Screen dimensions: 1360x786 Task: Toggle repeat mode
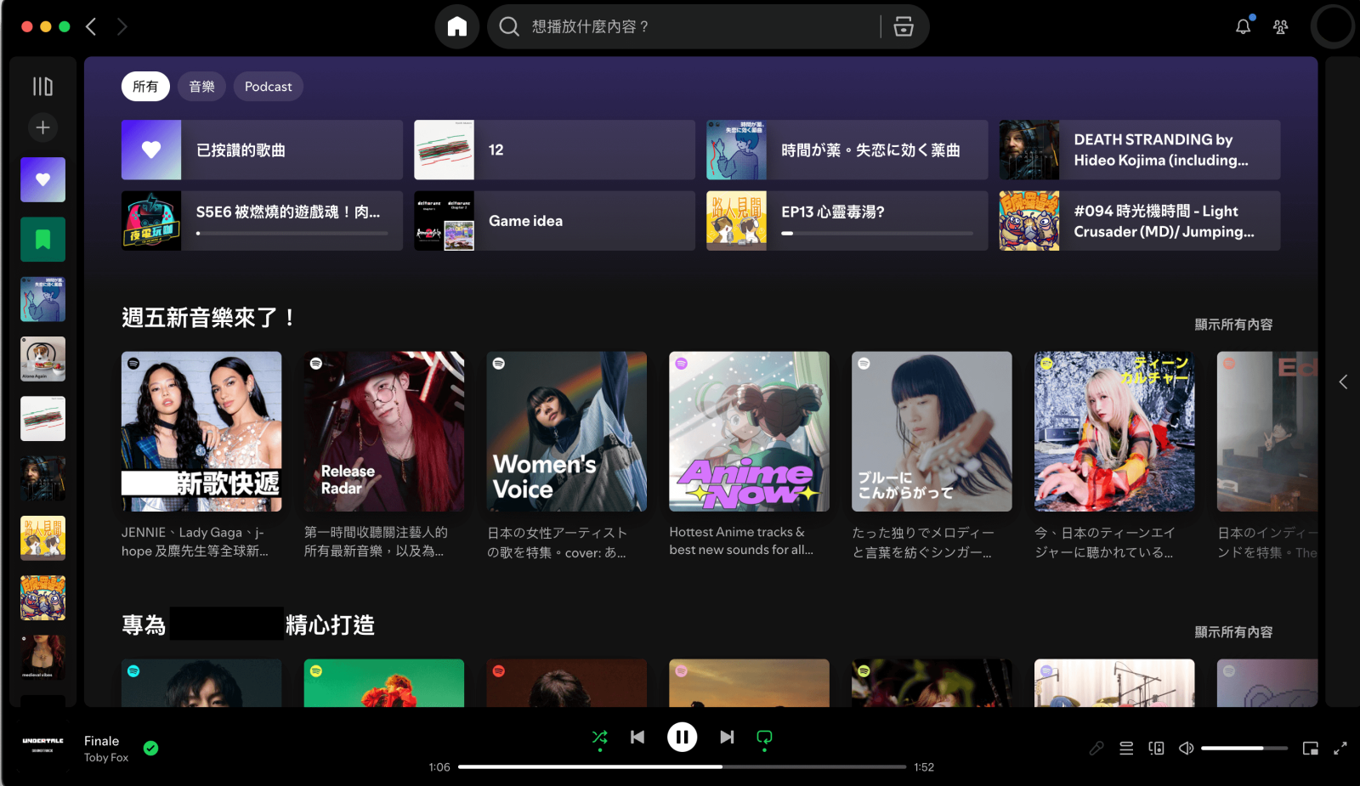click(x=764, y=737)
